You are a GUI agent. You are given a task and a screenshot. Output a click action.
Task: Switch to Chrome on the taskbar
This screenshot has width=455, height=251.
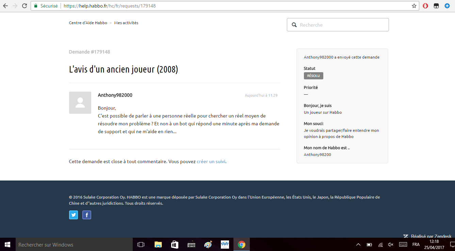[242, 245]
